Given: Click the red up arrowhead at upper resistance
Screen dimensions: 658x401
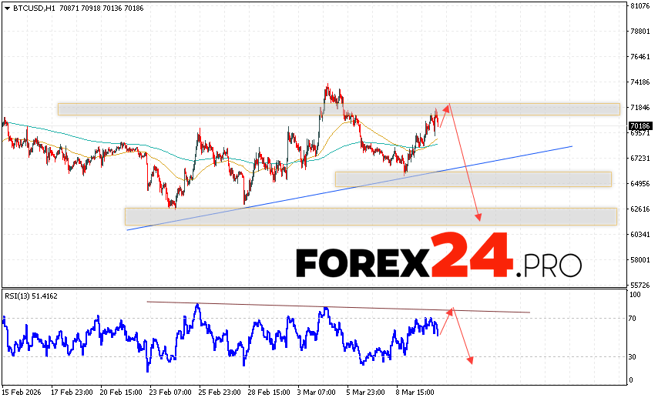Looking at the screenshot, I should [x=448, y=107].
